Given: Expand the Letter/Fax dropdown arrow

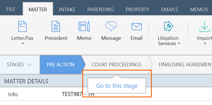Looking at the screenshot, I should 23,43.
